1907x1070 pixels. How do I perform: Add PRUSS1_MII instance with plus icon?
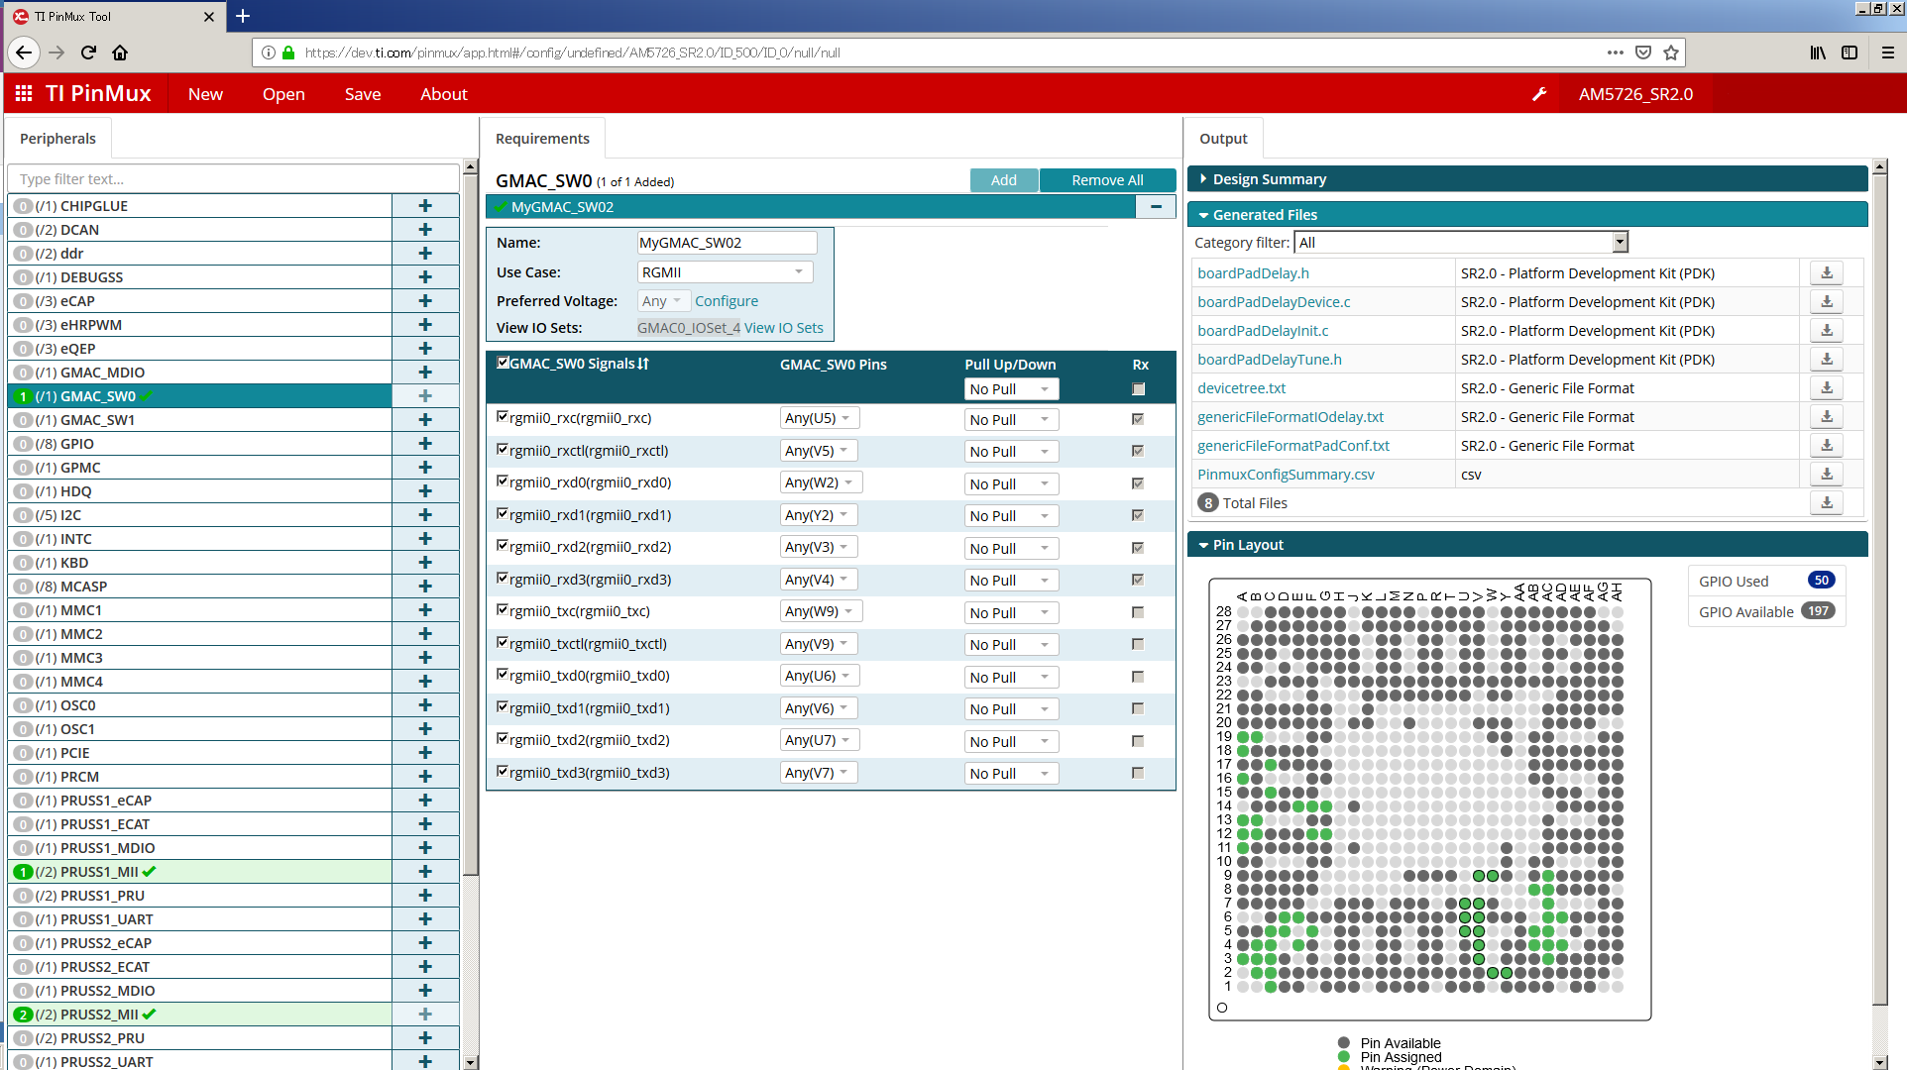coord(425,872)
